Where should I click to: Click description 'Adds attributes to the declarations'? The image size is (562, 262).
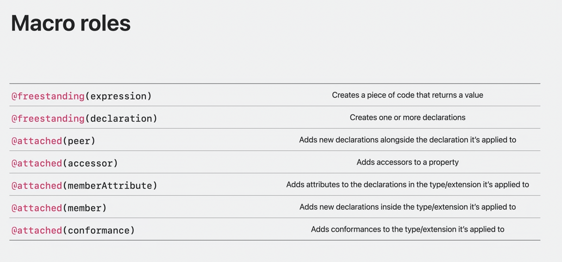[x=407, y=185]
